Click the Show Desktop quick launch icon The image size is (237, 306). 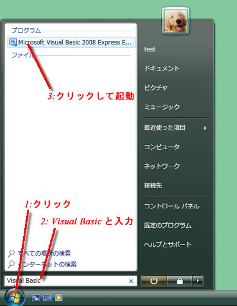47,298
